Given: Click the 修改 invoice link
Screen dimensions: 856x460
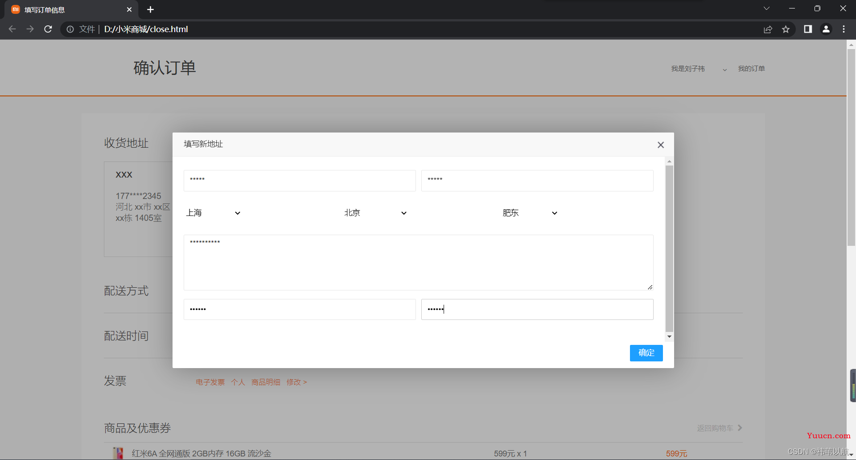Looking at the screenshot, I should 296,382.
